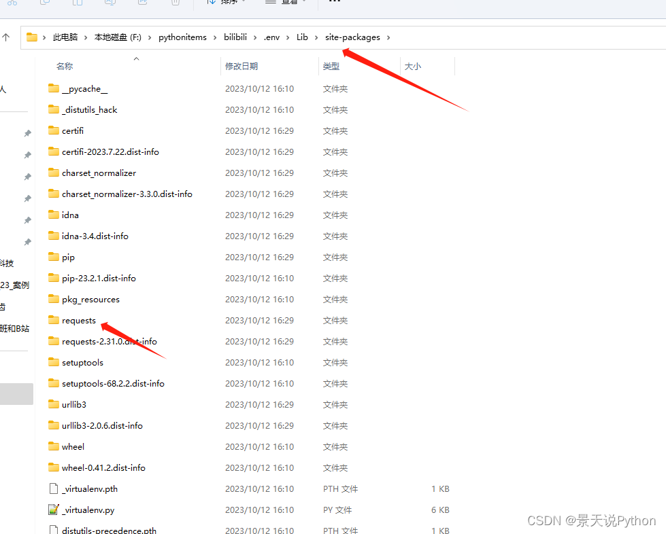Click the wheel folder icon
This screenshot has width=666, height=534.
pyautogui.click(x=54, y=446)
